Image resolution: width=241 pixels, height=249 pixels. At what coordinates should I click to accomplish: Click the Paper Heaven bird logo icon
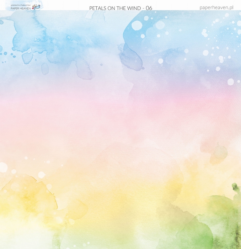point(36,6)
